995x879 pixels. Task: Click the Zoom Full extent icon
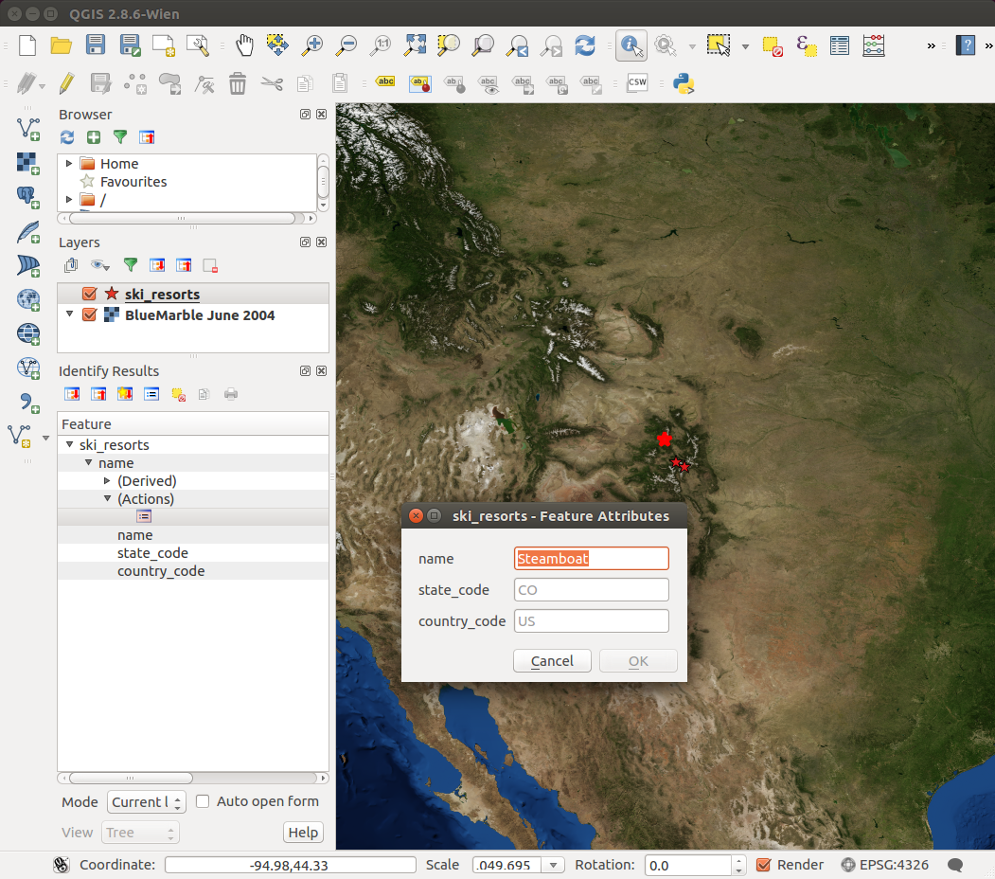(x=415, y=45)
